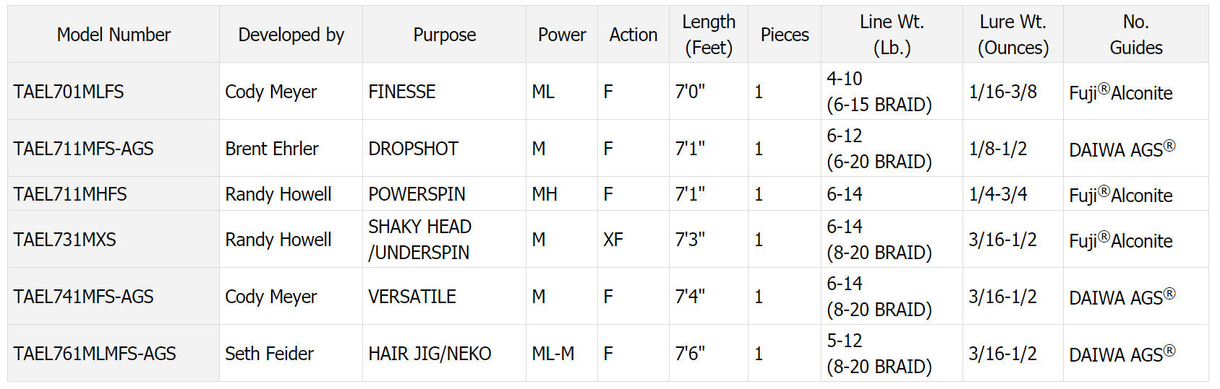The height and width of the screenshot is (389, 1220).
Task: Click the SHAKY HEAD /UNDERSPIN cell
Action: point(419,240)
